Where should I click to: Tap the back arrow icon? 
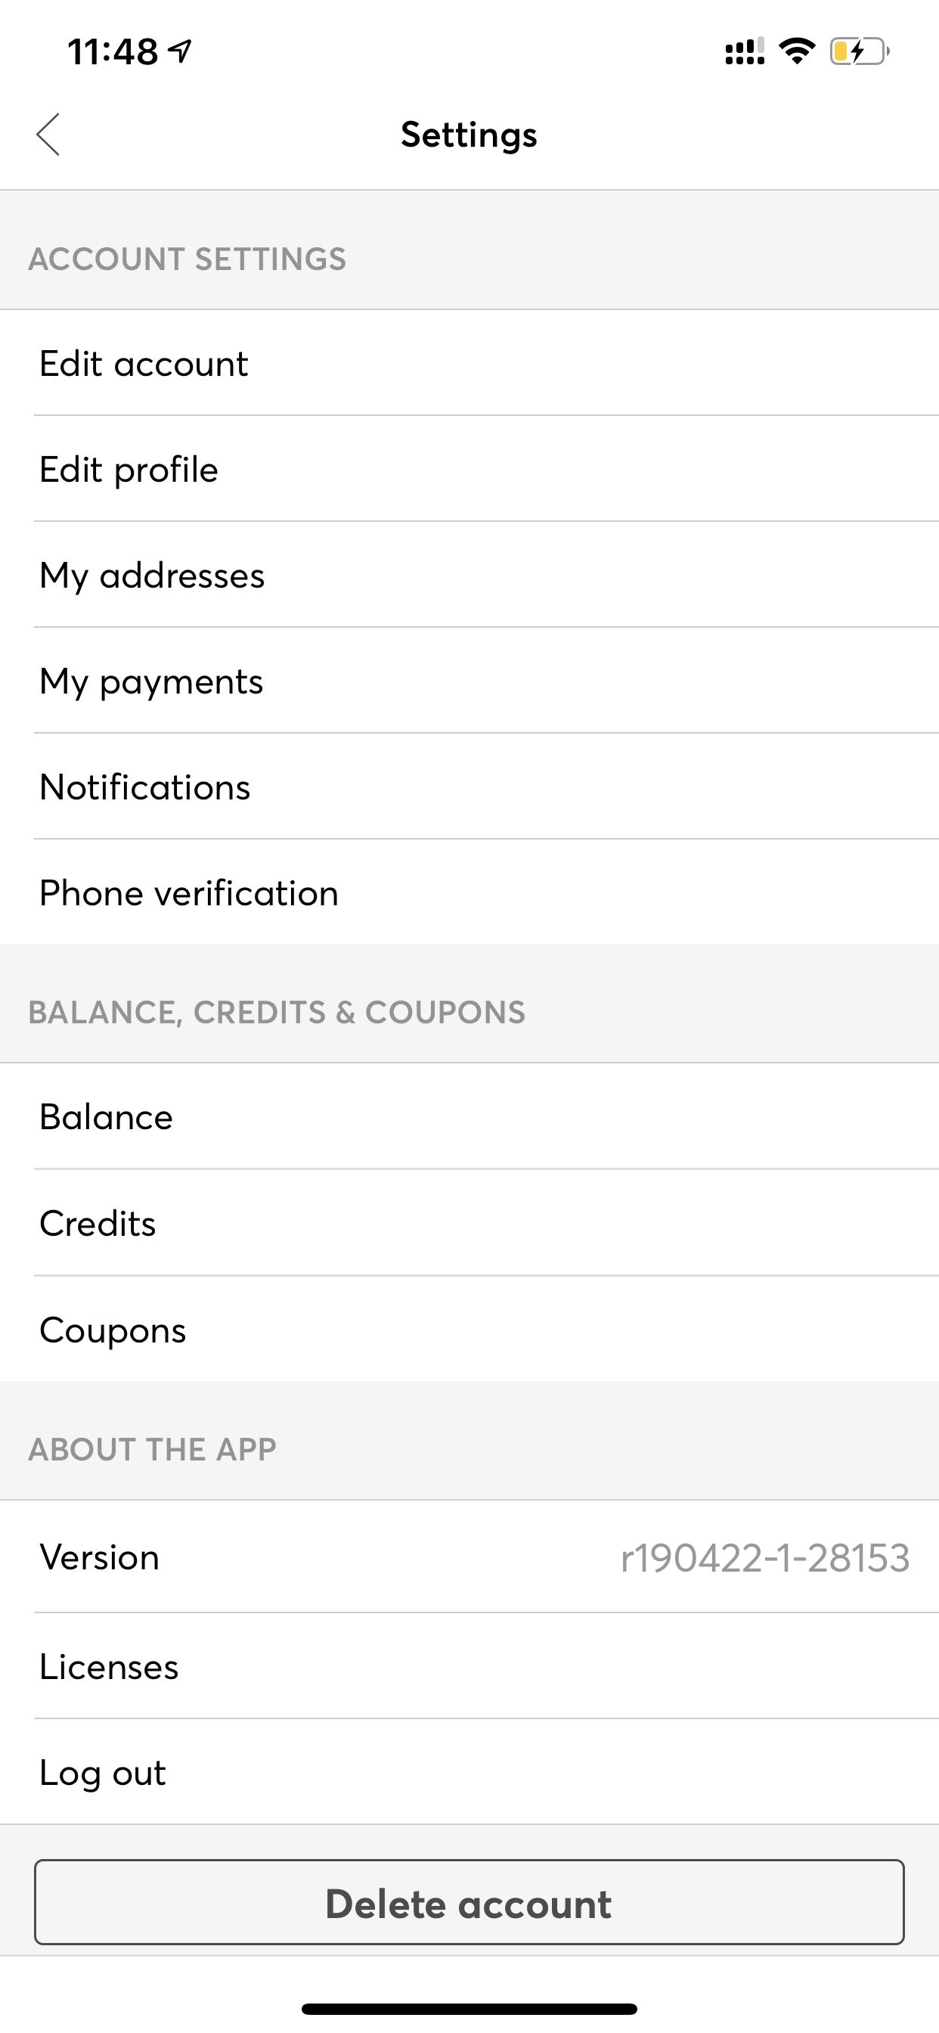point(48,134)
